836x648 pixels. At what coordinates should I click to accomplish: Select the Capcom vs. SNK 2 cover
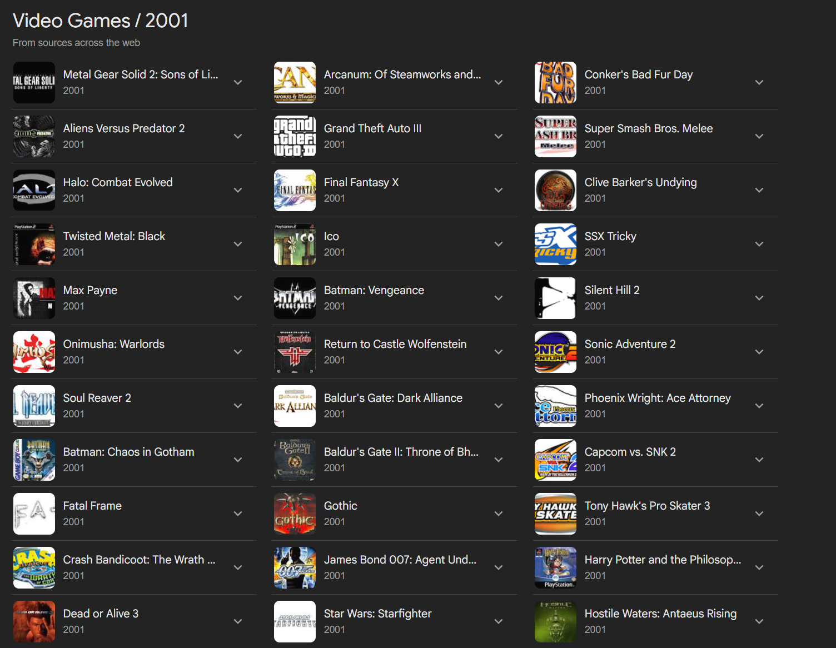coord(555,460)
